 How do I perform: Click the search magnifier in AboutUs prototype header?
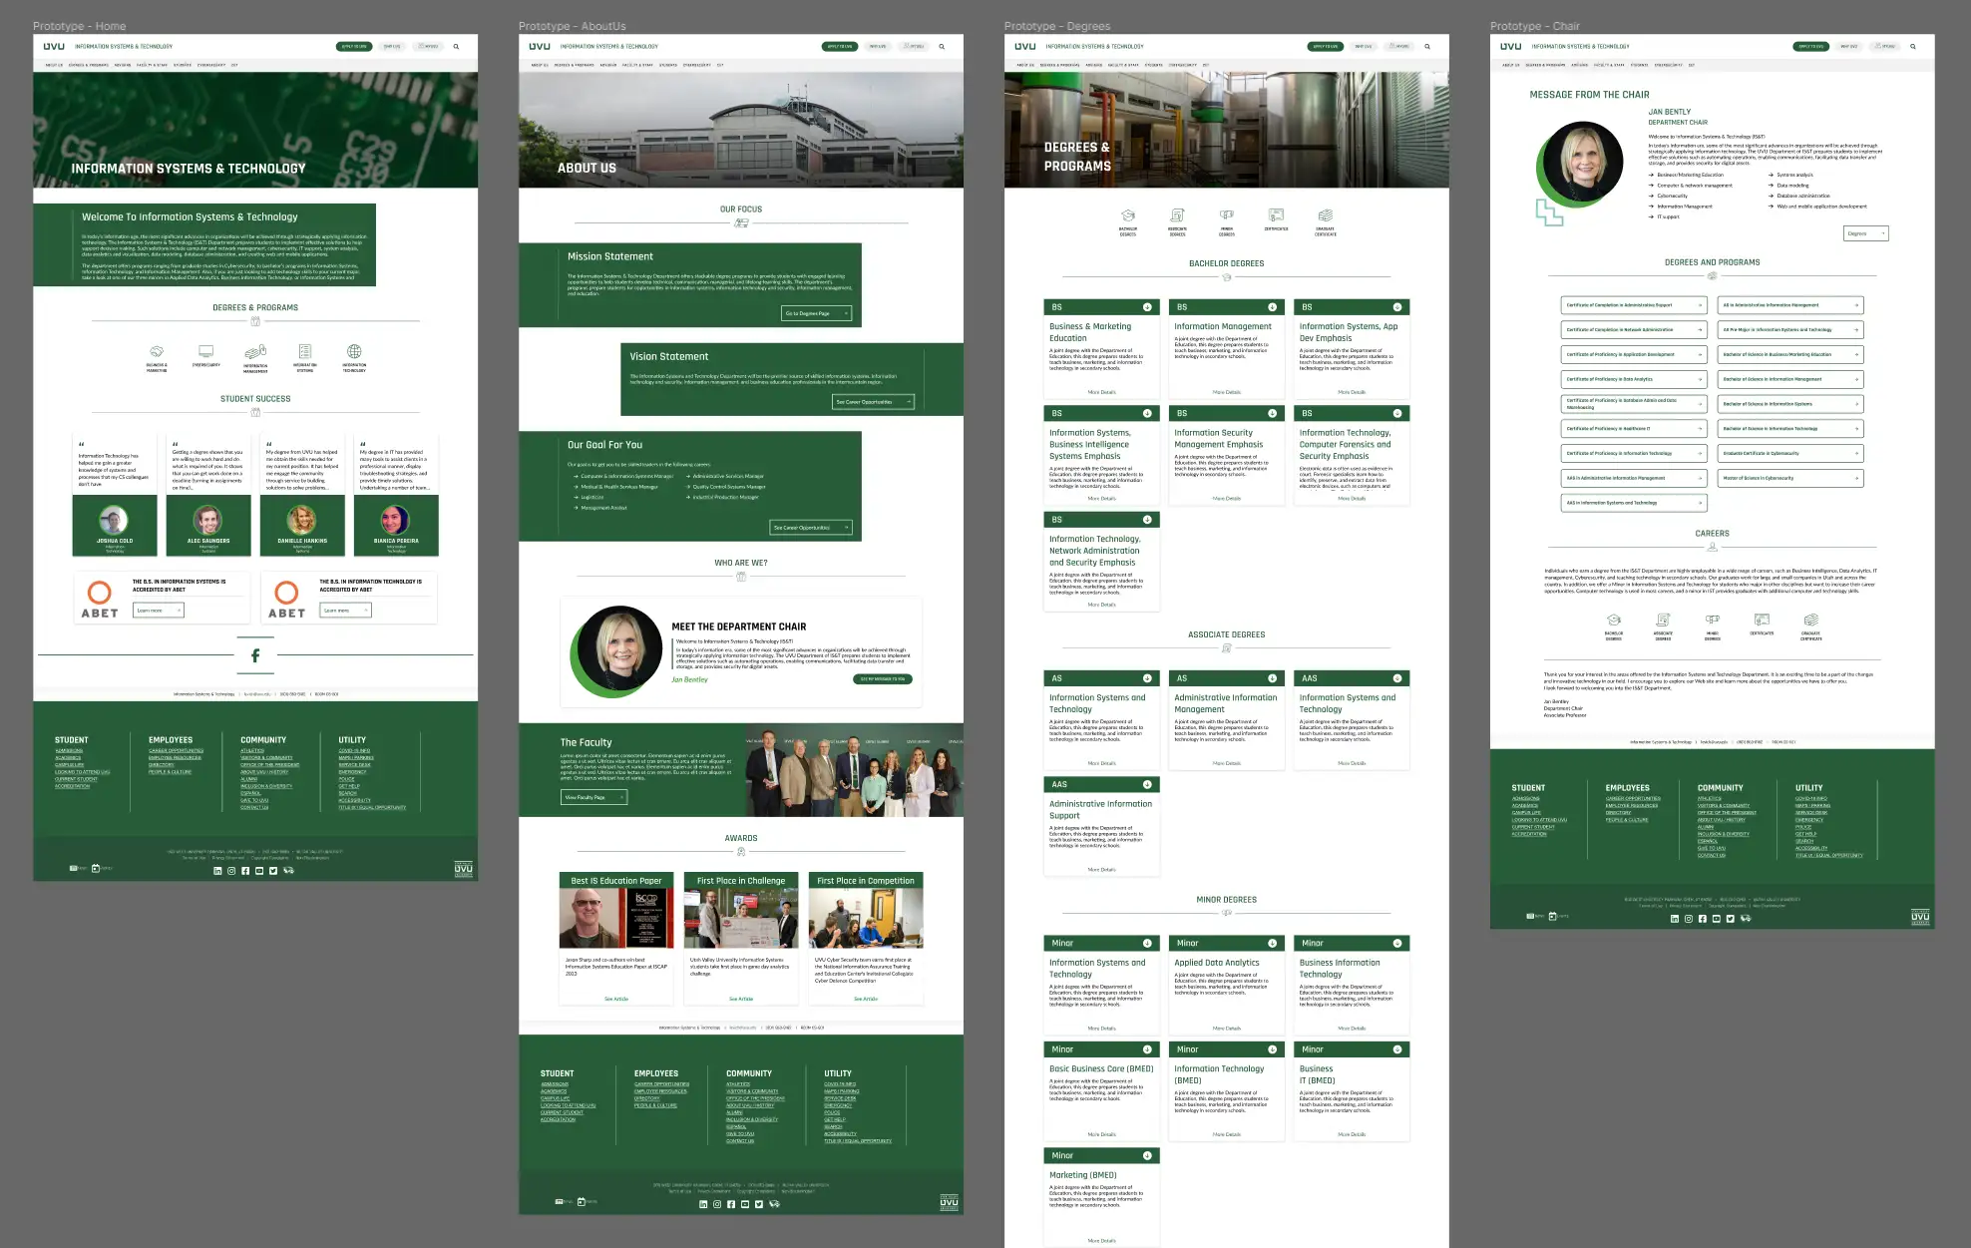942,46
